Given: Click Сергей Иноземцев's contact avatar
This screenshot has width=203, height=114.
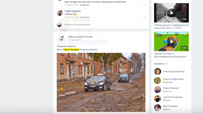Looking at the screenshot, I should 158,99.
